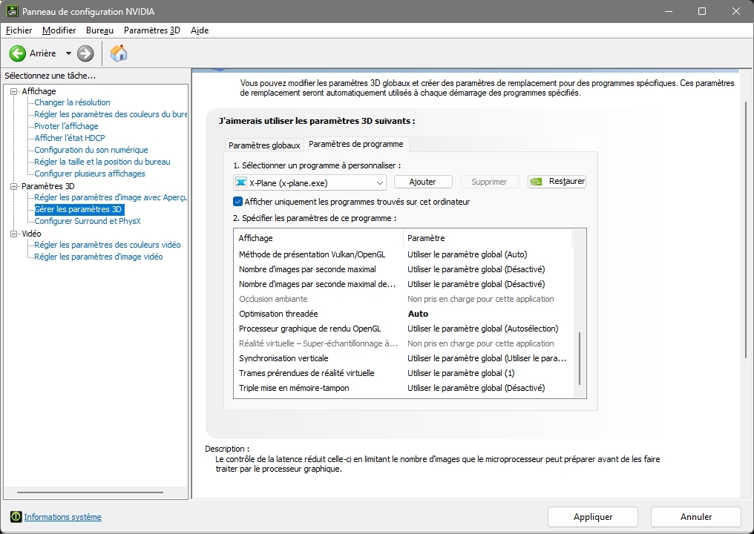Open the home icon in toolbar
Viewport: 754px width, 534px height.
tap(118, 53)
